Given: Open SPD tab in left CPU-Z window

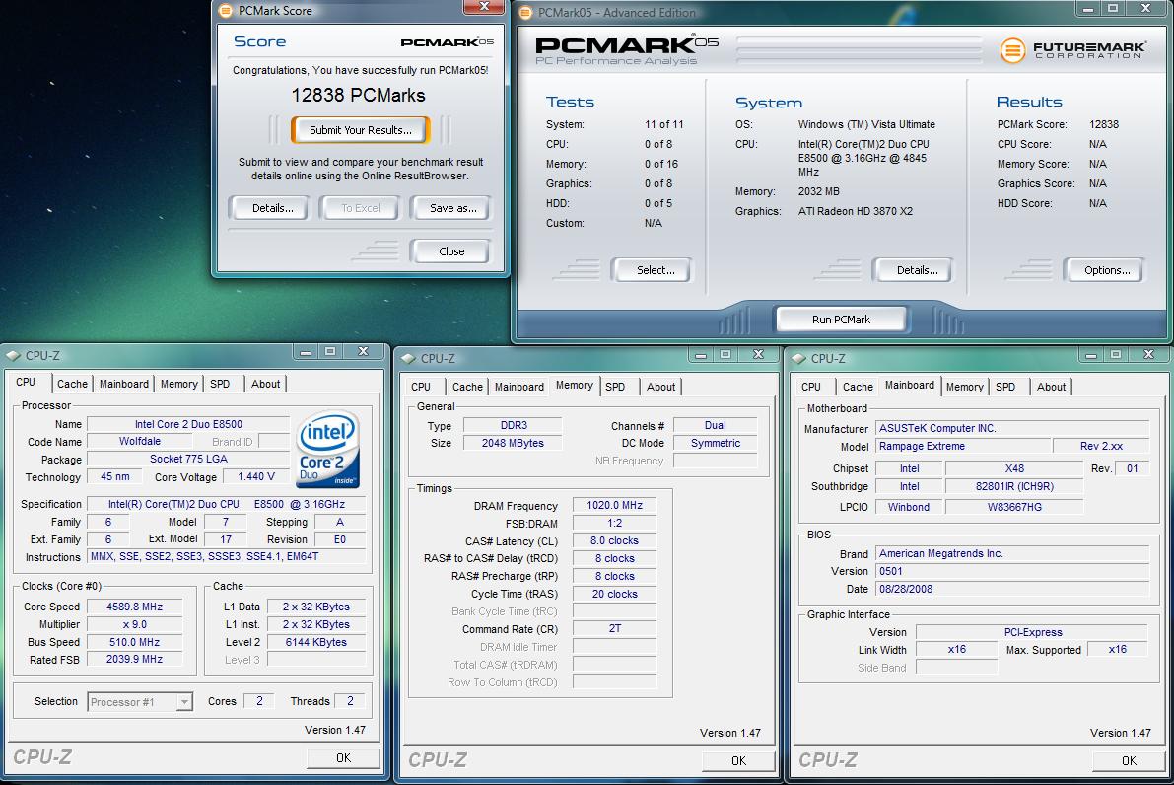Looking at the screenshot, I should (x=220, y=384).
